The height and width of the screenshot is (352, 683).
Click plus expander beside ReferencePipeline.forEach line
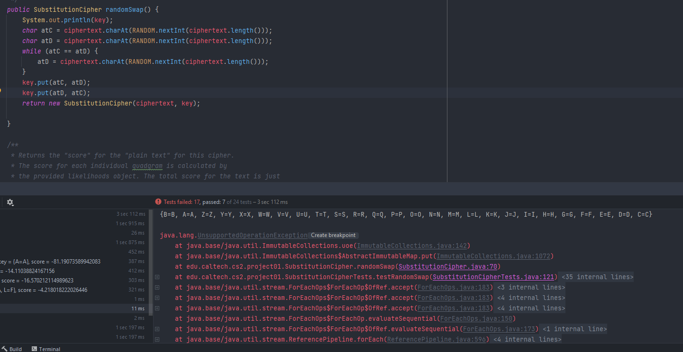[157, 339]
